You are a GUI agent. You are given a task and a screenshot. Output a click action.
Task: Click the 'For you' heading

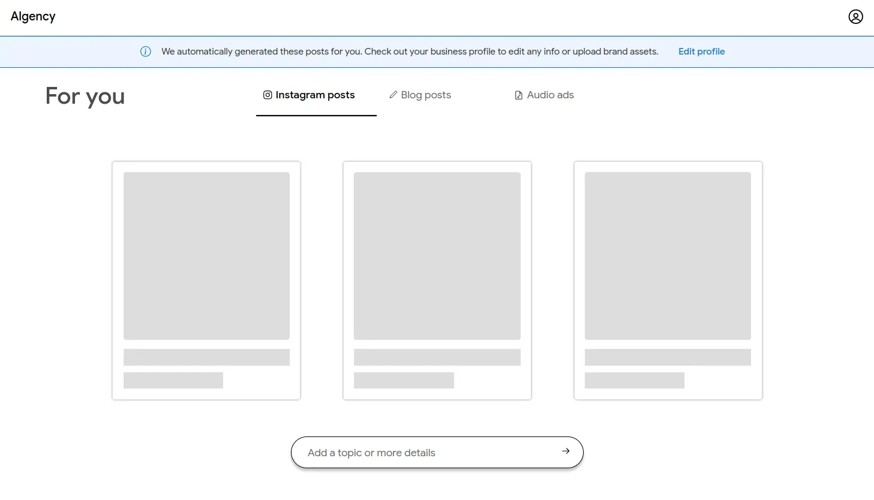pyautogui.click(x=85, y=96)
